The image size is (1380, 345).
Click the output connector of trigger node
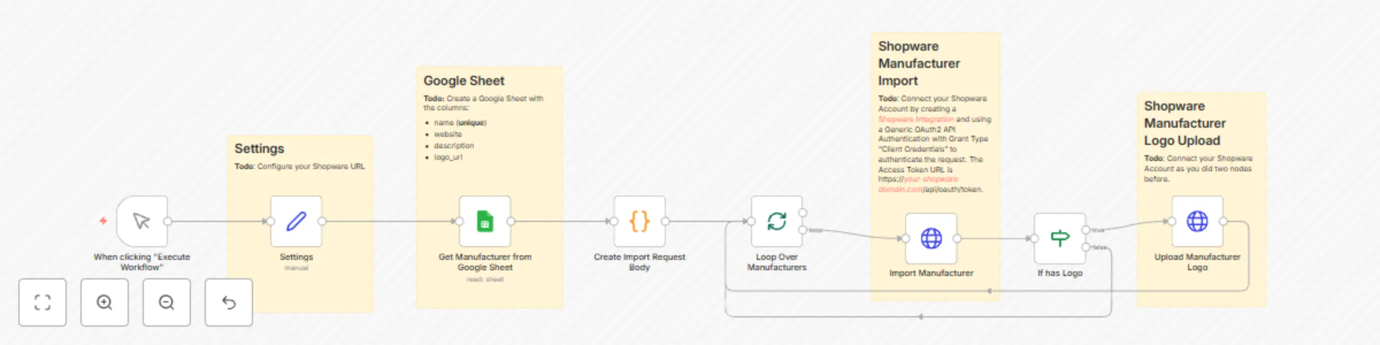(x=167, y=221)
